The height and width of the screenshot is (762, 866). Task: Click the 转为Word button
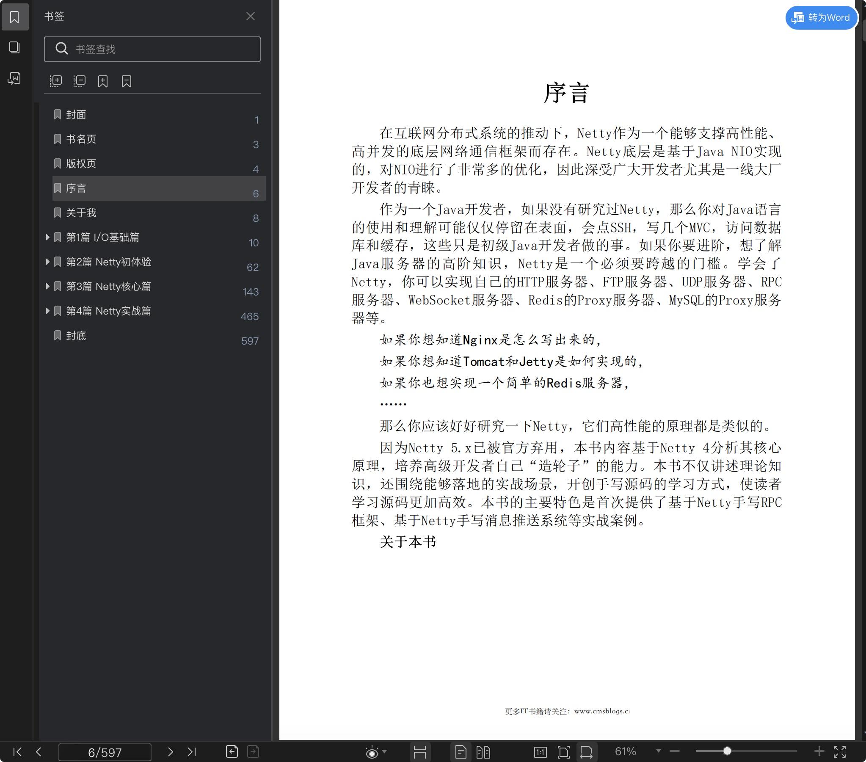coord(821,17)
